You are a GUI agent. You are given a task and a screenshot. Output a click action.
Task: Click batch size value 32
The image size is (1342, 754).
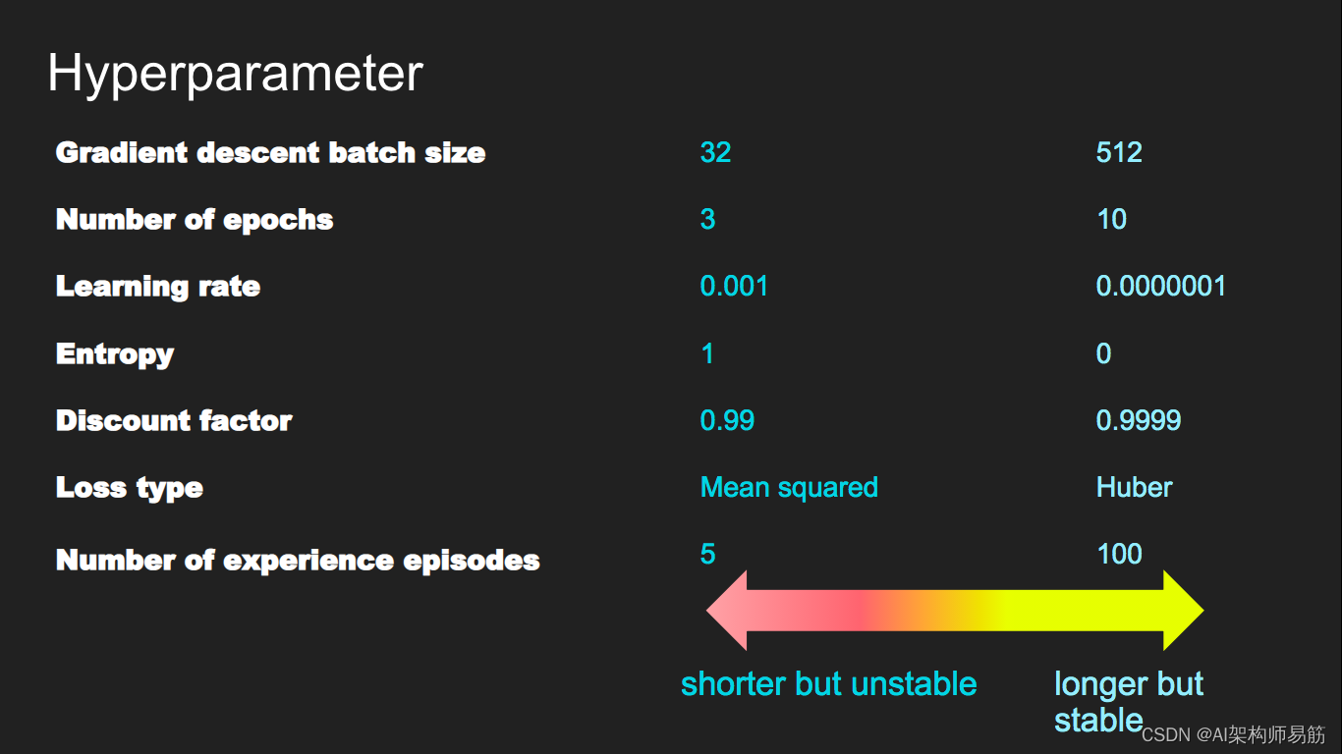(715, 153)
